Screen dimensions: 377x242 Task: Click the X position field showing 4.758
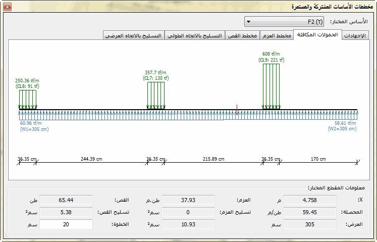point(309,200)
